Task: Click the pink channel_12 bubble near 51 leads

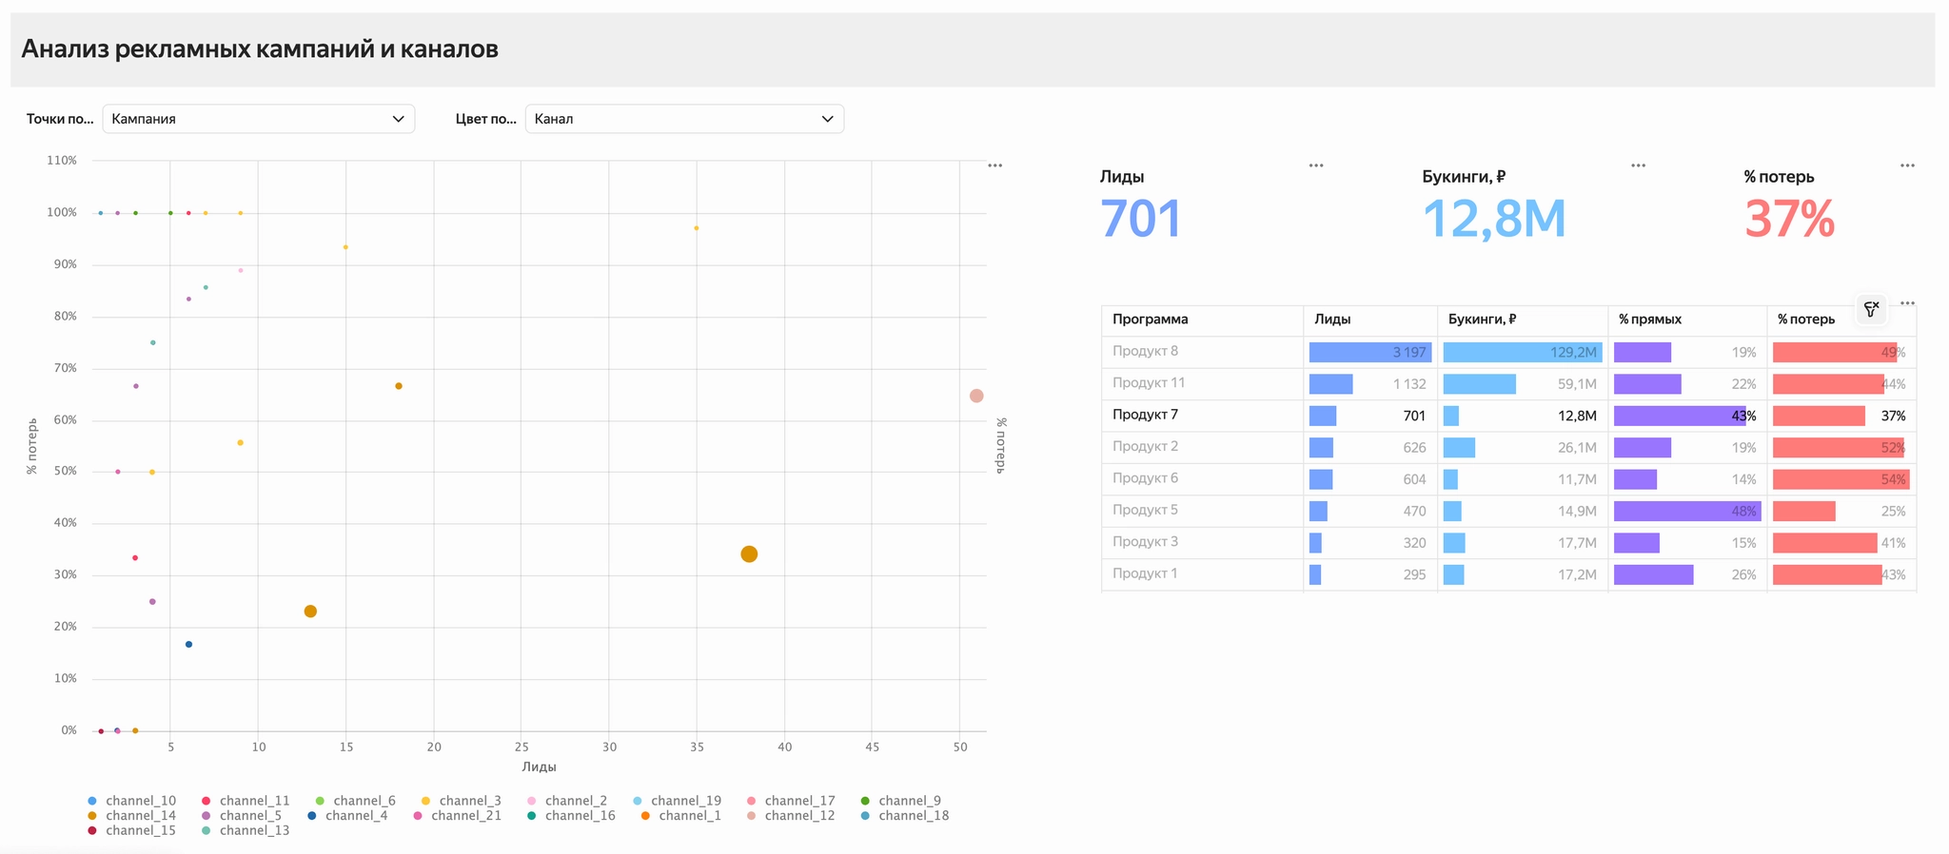Action: [976, 396]
